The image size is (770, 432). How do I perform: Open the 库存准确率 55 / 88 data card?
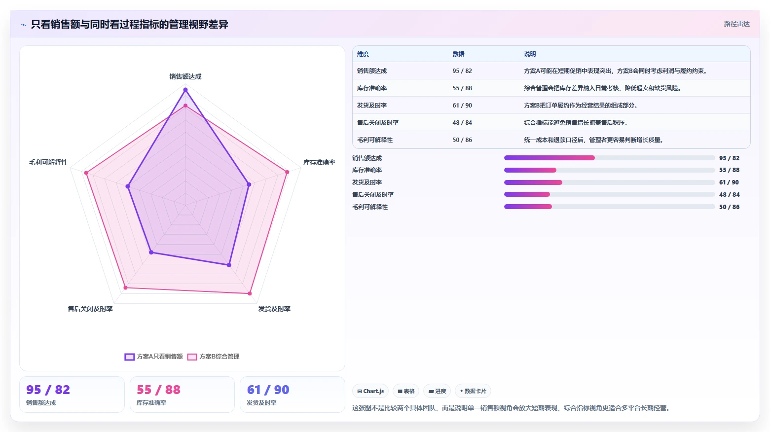[x=182, y=395]
